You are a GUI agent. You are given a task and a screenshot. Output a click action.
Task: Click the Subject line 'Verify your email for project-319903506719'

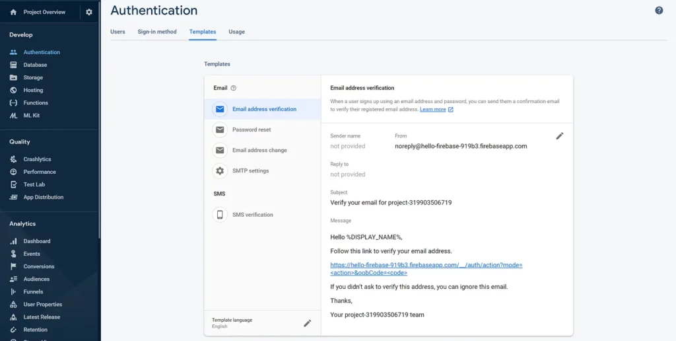coord(391,202)
